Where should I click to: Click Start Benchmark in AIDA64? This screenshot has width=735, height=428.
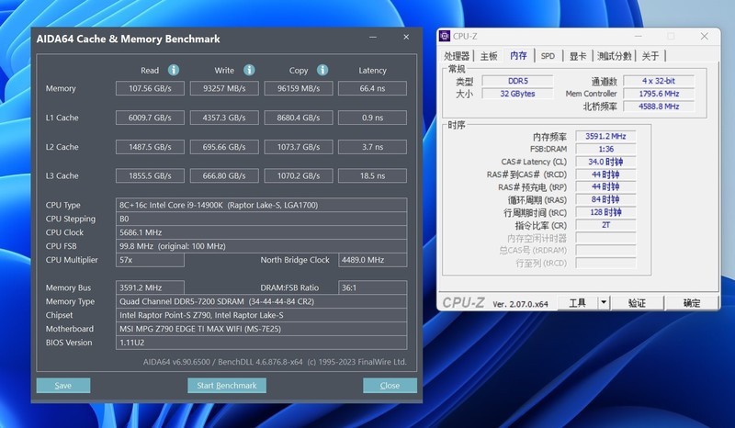[227, 386]
